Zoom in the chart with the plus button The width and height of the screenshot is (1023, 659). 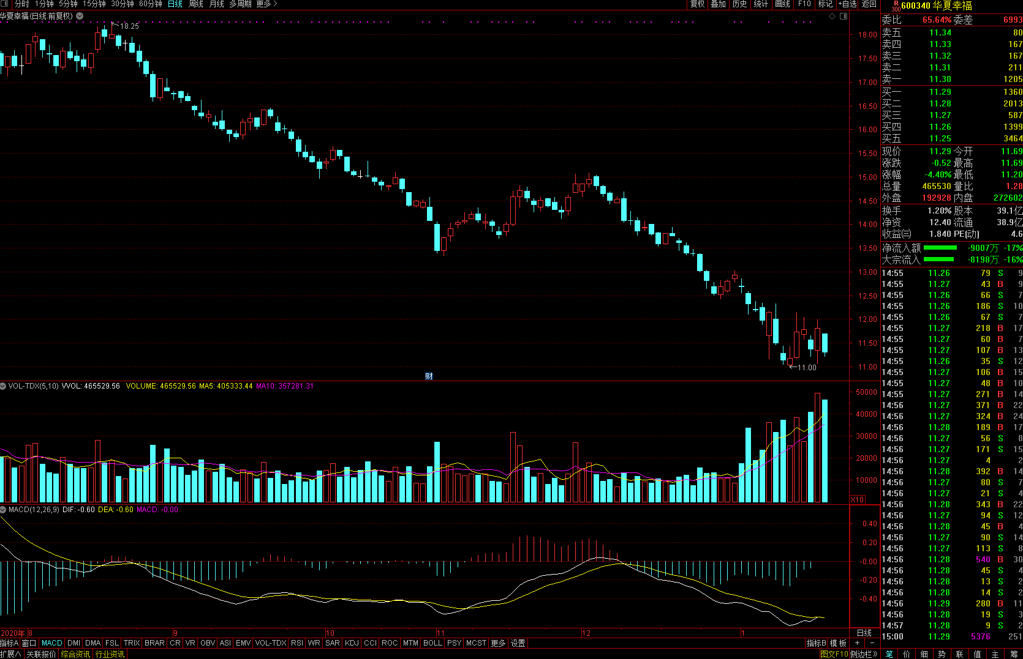857,643
